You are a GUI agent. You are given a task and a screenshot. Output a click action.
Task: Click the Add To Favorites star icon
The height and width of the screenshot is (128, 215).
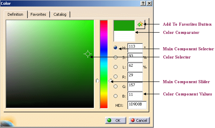coord(140,24)
